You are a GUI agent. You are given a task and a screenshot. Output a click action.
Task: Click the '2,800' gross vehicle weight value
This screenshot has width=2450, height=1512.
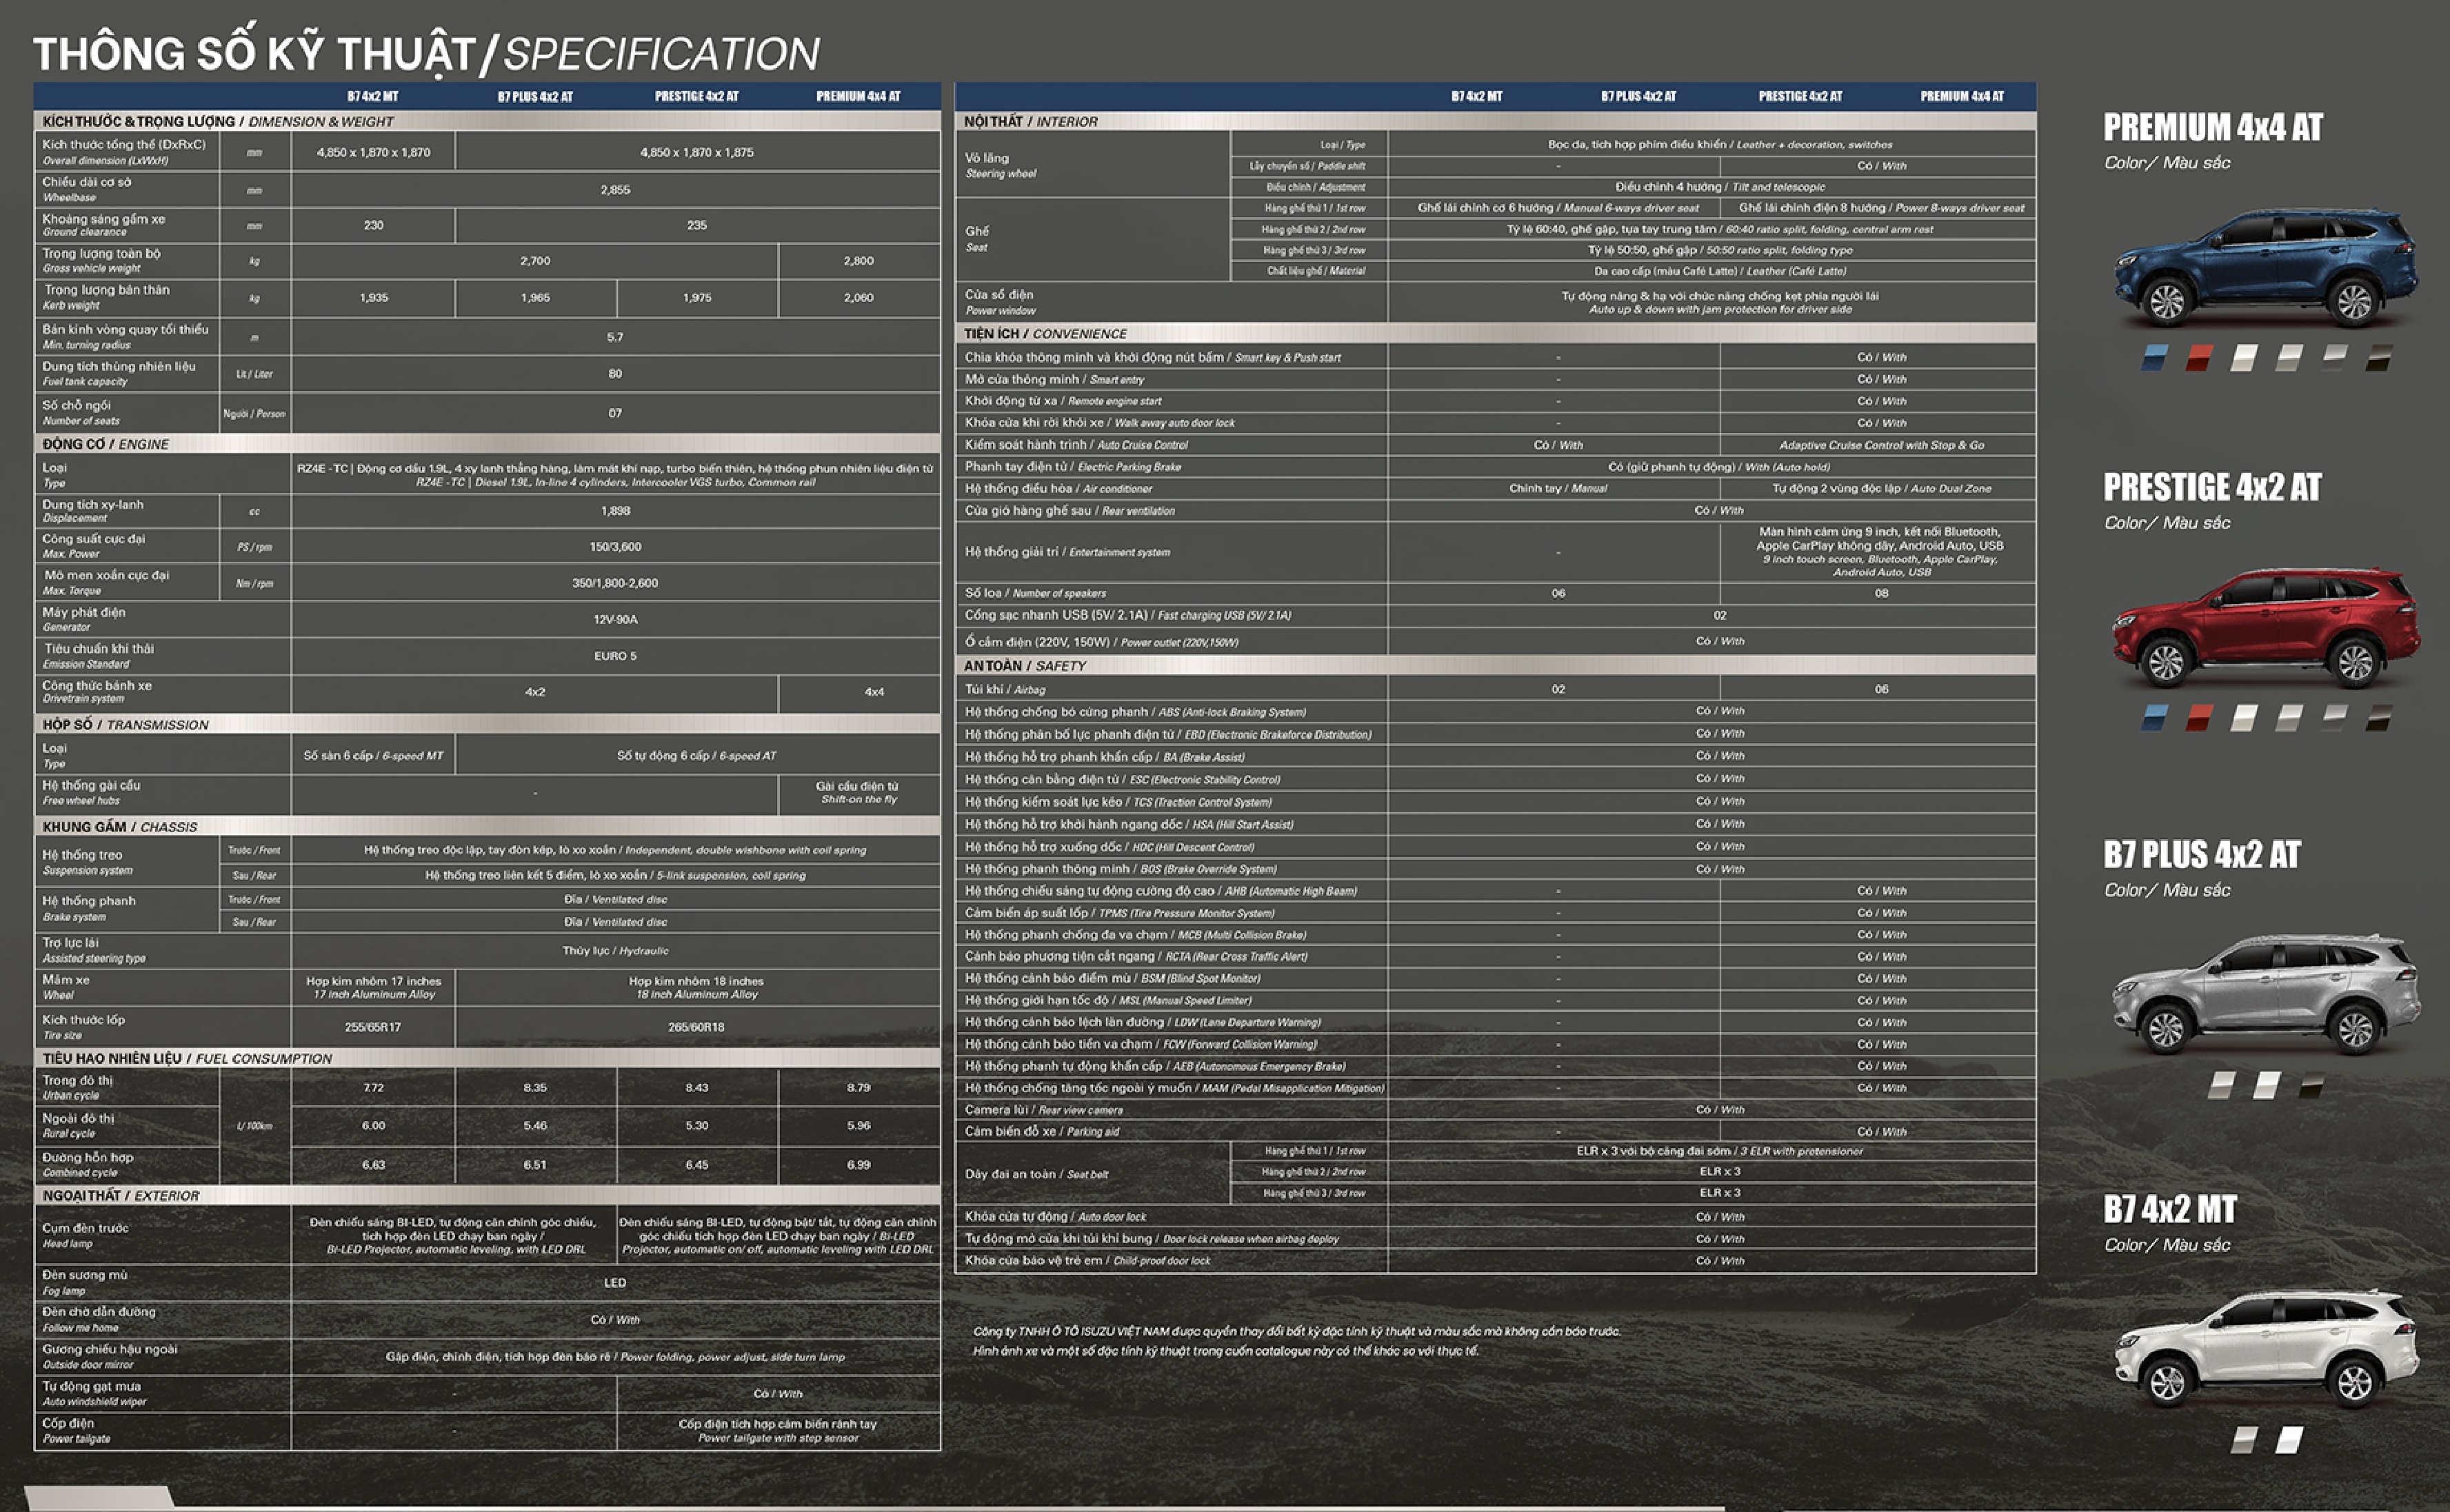[858, 260]
